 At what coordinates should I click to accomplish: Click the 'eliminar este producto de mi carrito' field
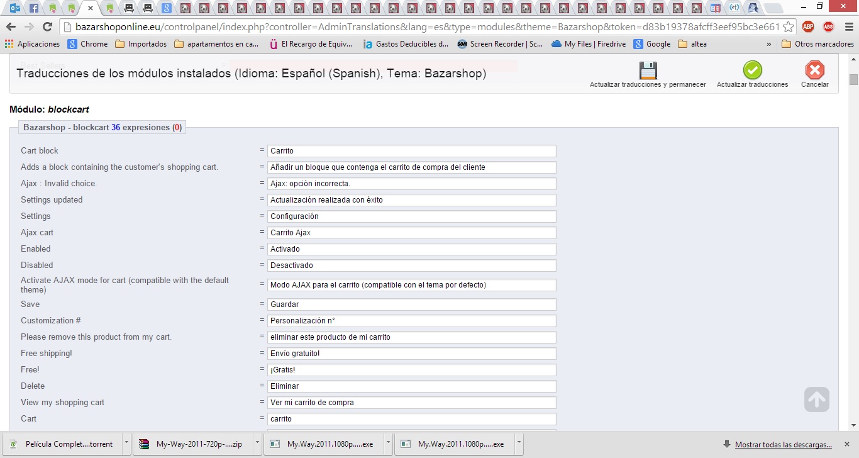coord(411,337)
